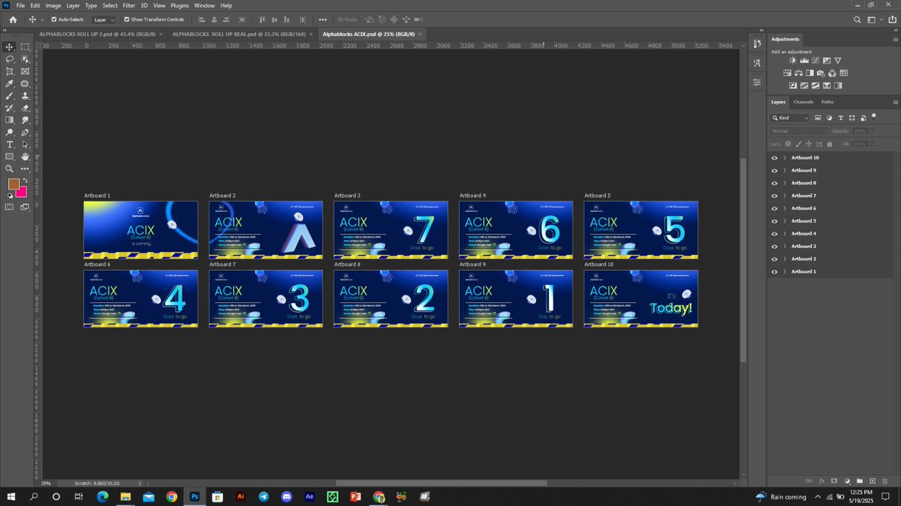Open the Auto-Select Layer dropdown
This screenshot has height=506, width=901.
point(104,19)
